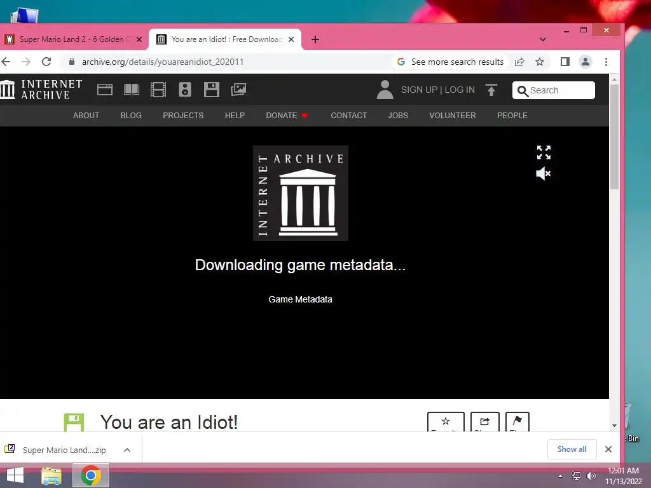This screenshot has width=651, height=488.
Task: Click the Internet Archive logo
Action: 41,90
